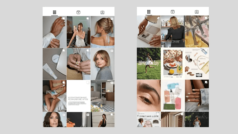The image size is (238, 134).
Task: Open the dark reel with orange figure
Action: point(79,119)
